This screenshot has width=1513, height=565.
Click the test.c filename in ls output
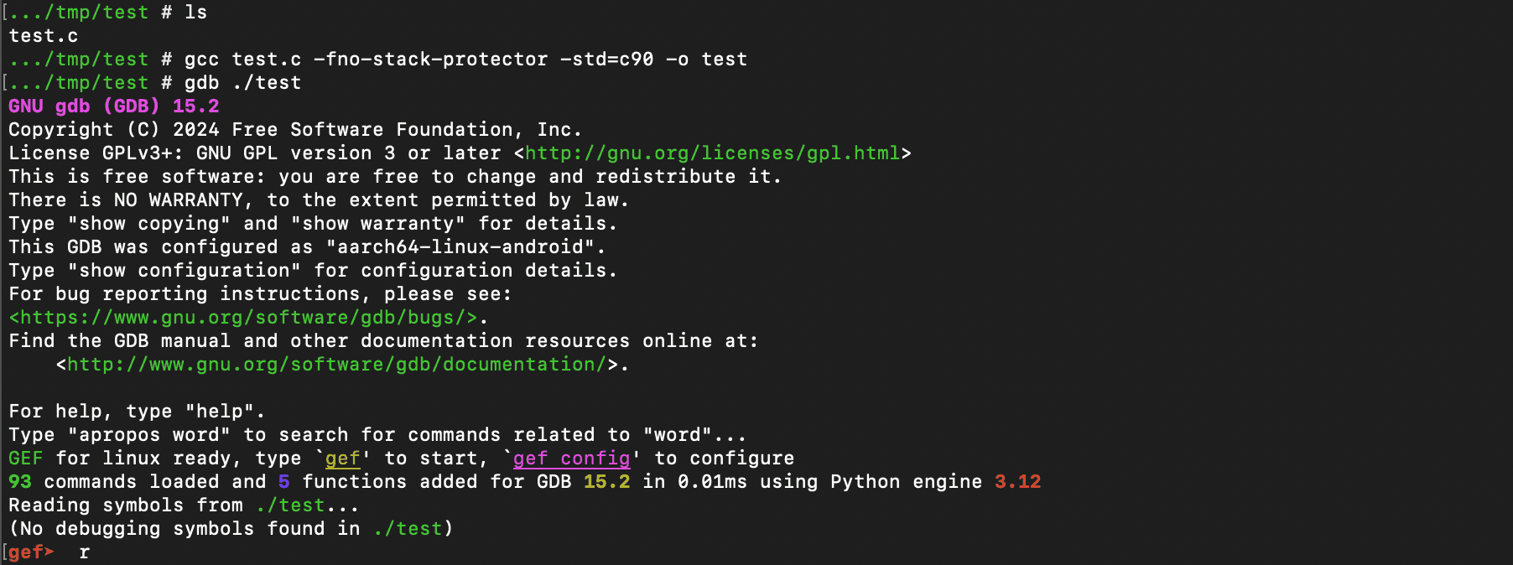pyautogui.click(x=44, y=36)
